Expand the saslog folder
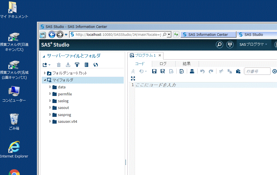This screenshot has height=175, width=277. [x=50, y=101]
